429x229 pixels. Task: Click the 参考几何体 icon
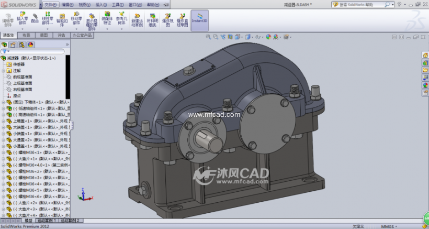[121, 19]
